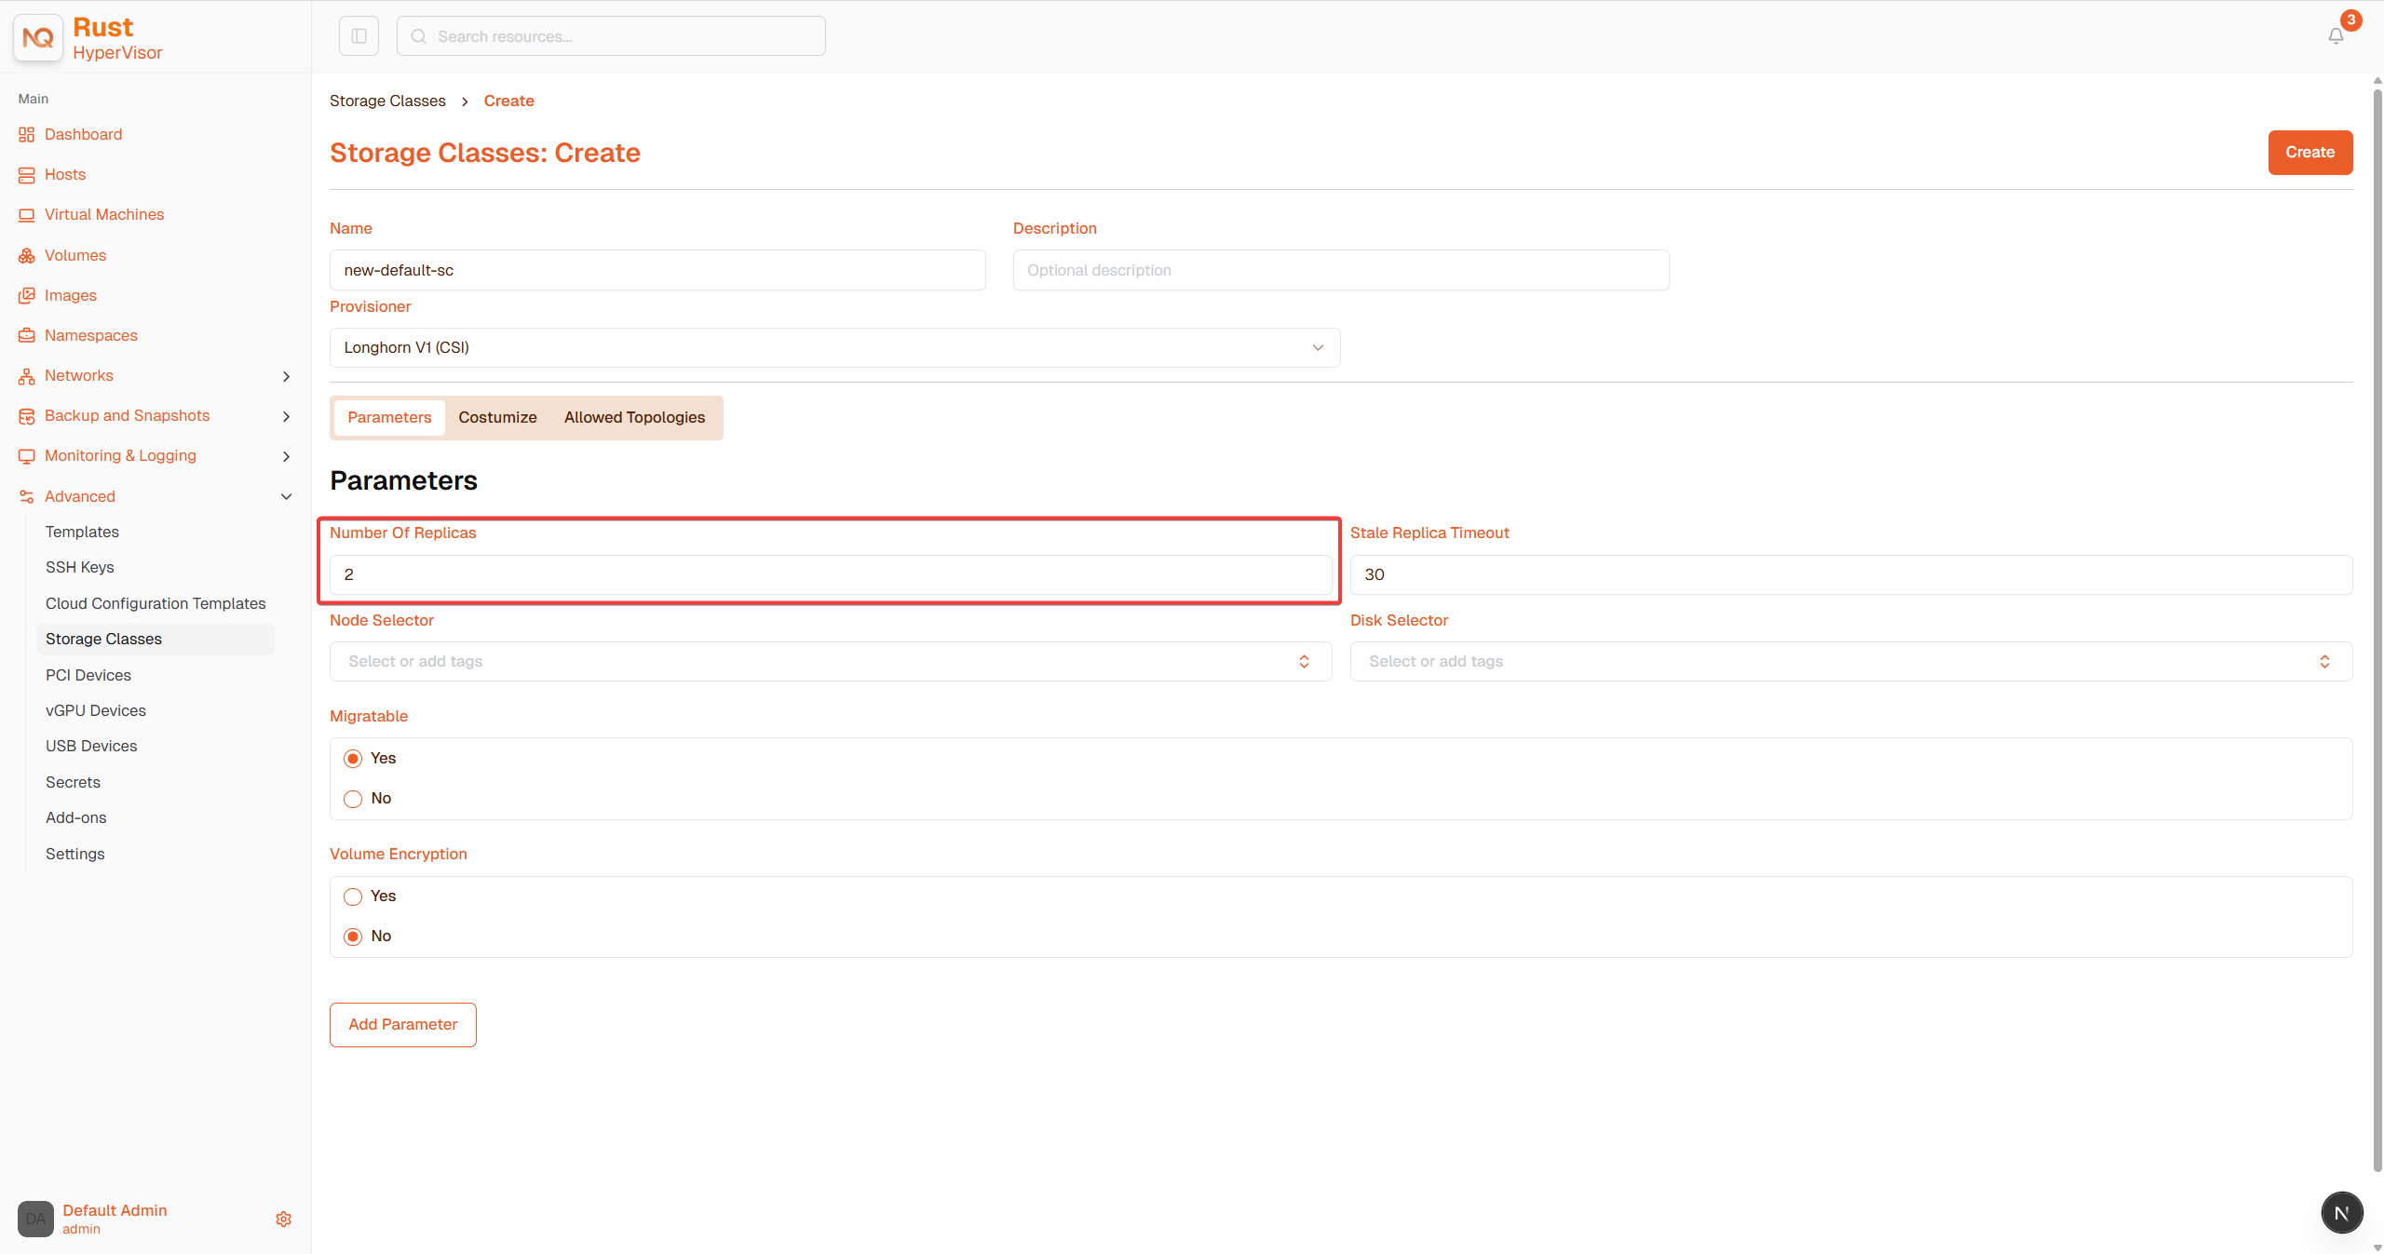
Task: Click the Number Of Replicas field
Action: (831, 574)
